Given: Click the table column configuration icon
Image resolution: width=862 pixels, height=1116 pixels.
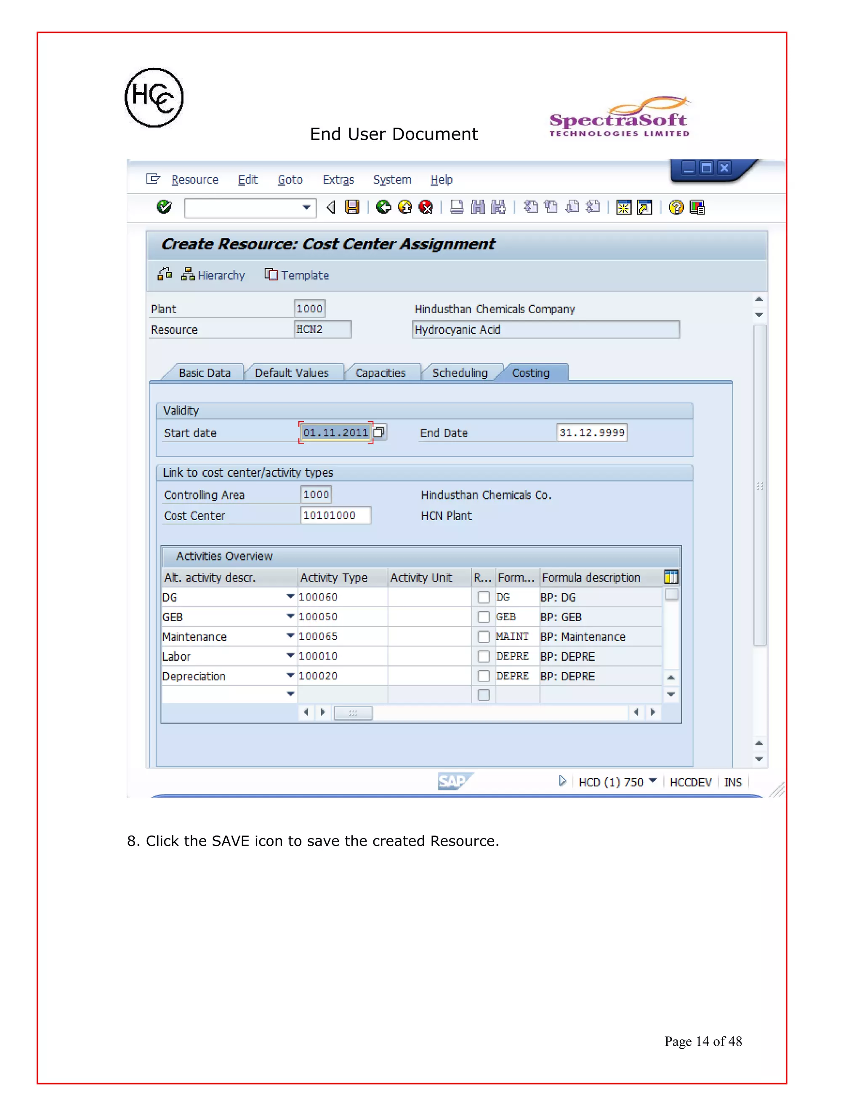Looking at the screenshot, I should point(671,577).
